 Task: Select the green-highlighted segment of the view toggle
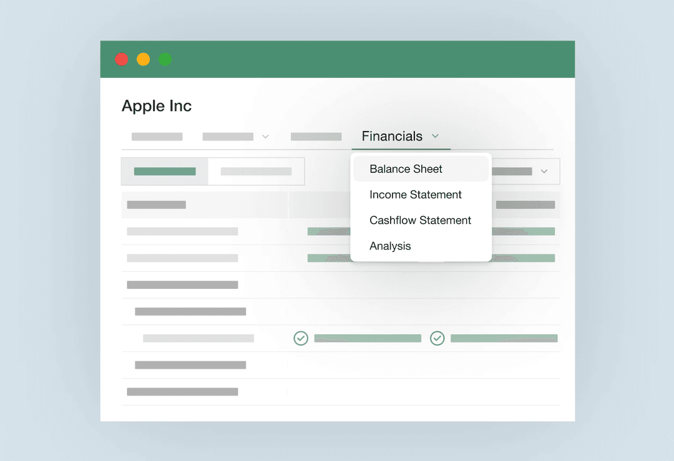[165, 172]
